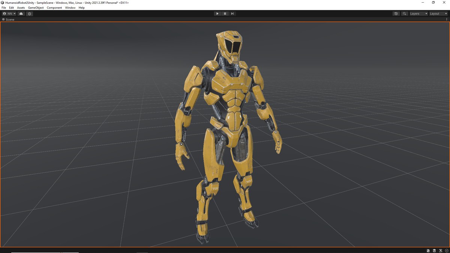450x253 pixels.
Task: Click the Scene tab label
Action: (x=9, y=19)
